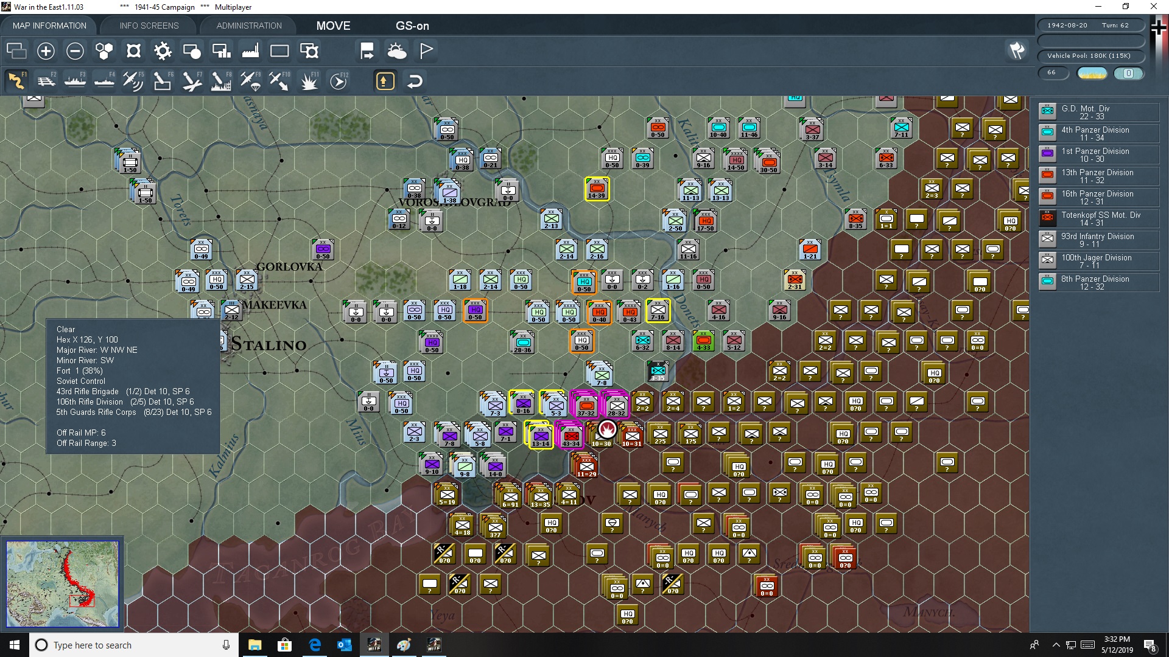Select the 43-34 red unit counter
This screenshot has height=657, width=1169.
pos(570,436)
